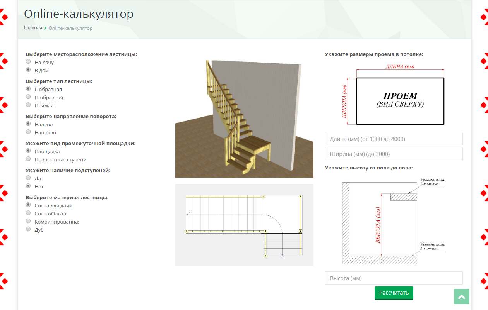Click 'Укажите наличие подступеней:' label
The image size is (488, 310).
click(68, 170)
